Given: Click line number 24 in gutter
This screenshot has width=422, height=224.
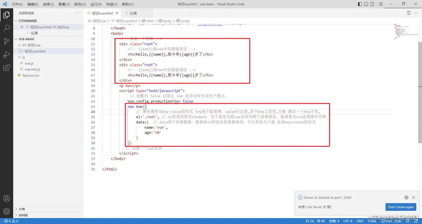Looking at the screenshot, I should click(x=93, y=111).
